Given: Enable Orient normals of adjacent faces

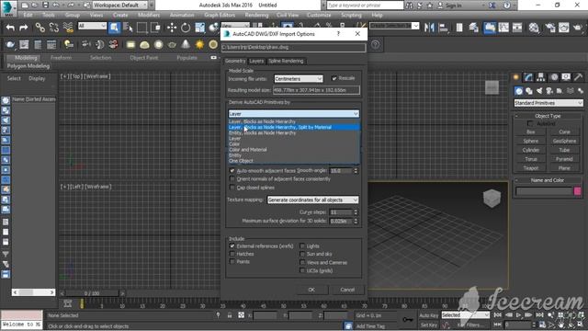Looking at the screenshot, I should (x=232, y=179).
